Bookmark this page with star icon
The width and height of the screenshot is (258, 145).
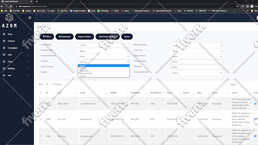(237, 6)
